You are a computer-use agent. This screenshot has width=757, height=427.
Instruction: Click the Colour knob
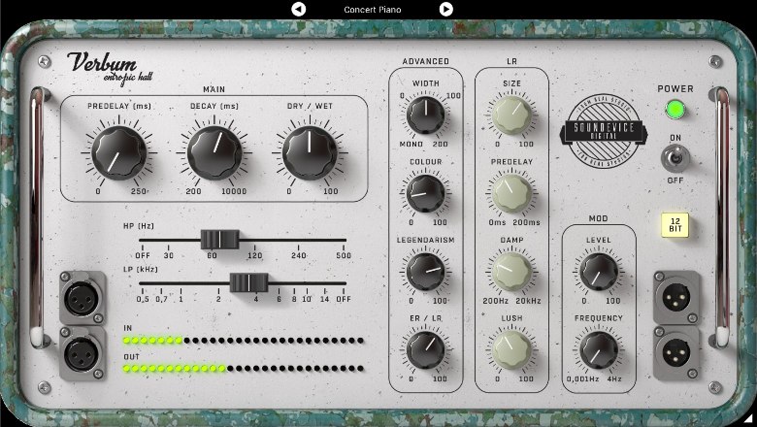tap(425, 193)
